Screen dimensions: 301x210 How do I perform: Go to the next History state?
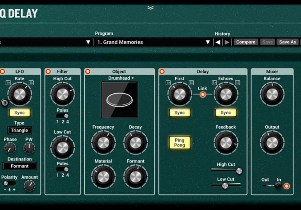[227, 42]
